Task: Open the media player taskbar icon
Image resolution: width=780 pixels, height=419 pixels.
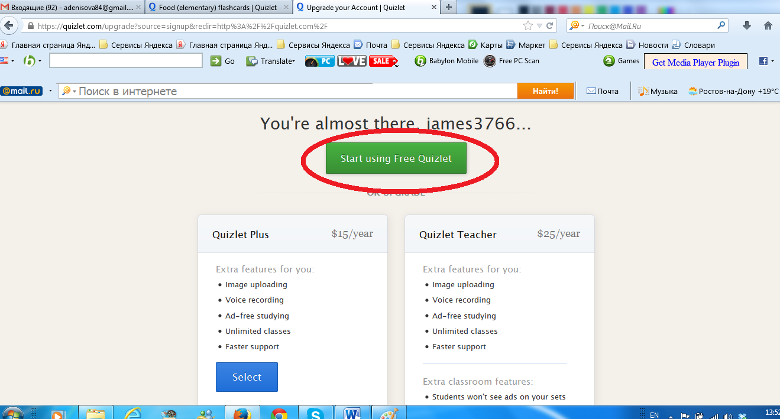Action: (x=58, y=413)
